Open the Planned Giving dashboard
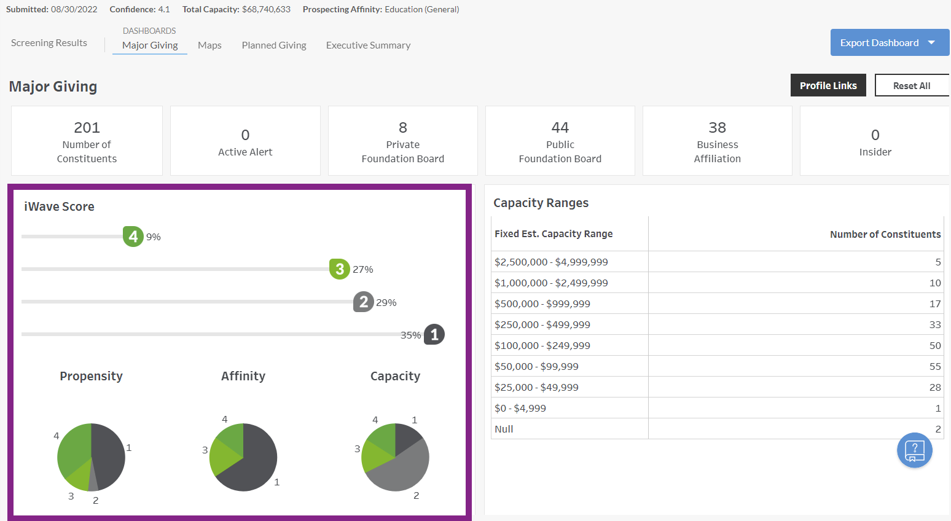 pos(274,45)
